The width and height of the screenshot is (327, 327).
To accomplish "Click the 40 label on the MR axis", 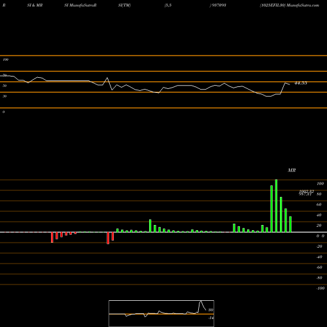I will 318,215.
